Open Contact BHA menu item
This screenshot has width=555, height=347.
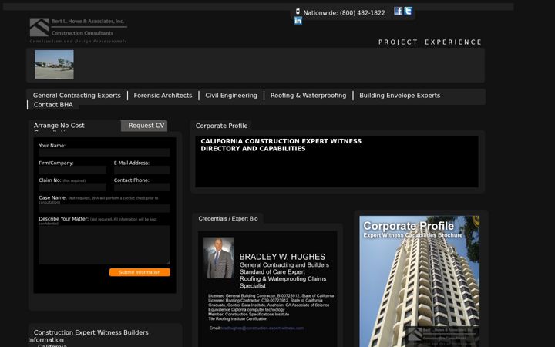(x=53, y=104)
